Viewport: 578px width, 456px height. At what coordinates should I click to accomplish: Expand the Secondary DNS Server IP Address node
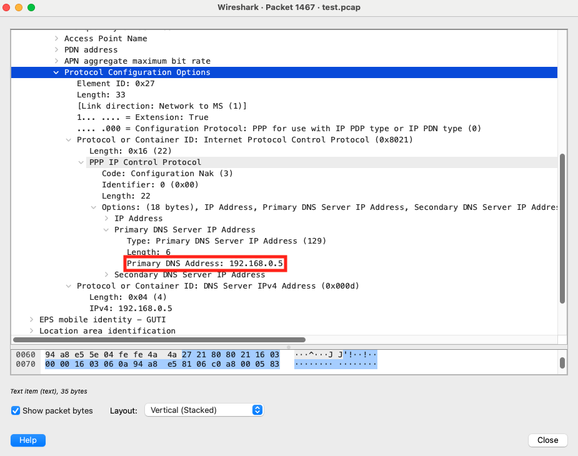(x=106, y=274)
